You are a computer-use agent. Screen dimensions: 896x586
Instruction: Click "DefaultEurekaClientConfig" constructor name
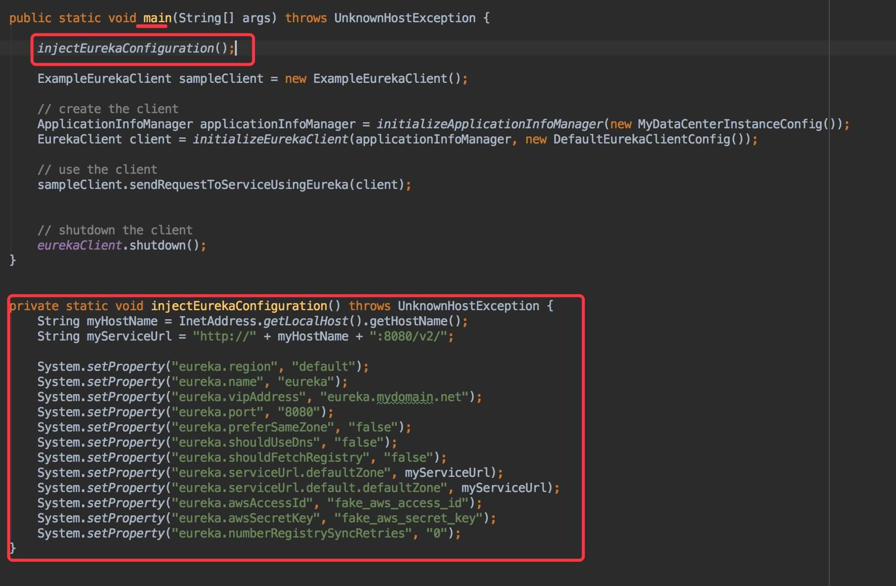(641, 139)
